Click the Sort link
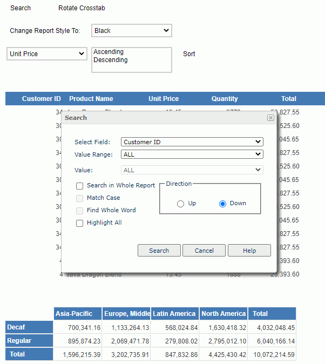 [189, 54]
